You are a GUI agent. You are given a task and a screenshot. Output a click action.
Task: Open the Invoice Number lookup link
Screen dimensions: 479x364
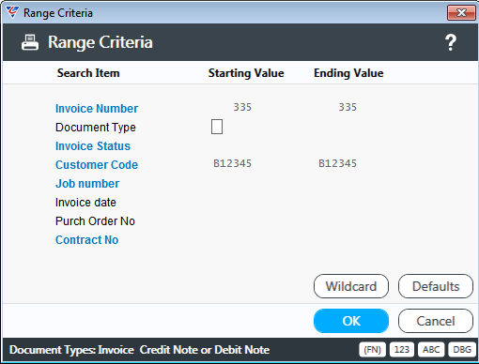click(x=97, y=109)
